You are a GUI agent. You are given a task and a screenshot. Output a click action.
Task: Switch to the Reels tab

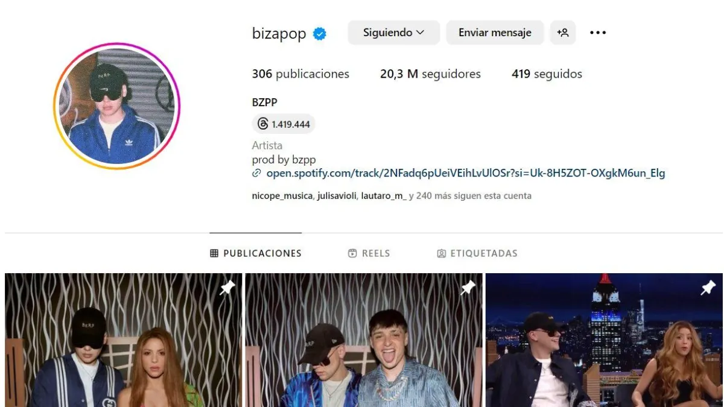(369, 253)
